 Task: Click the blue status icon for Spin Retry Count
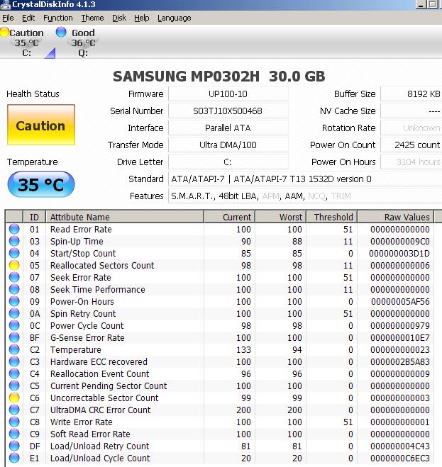point(14,313)
